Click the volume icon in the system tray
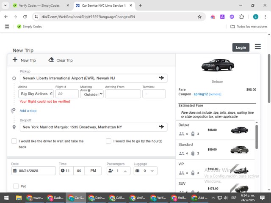The width and height of the screenshot is (271, 203). [x=226, y=198]
